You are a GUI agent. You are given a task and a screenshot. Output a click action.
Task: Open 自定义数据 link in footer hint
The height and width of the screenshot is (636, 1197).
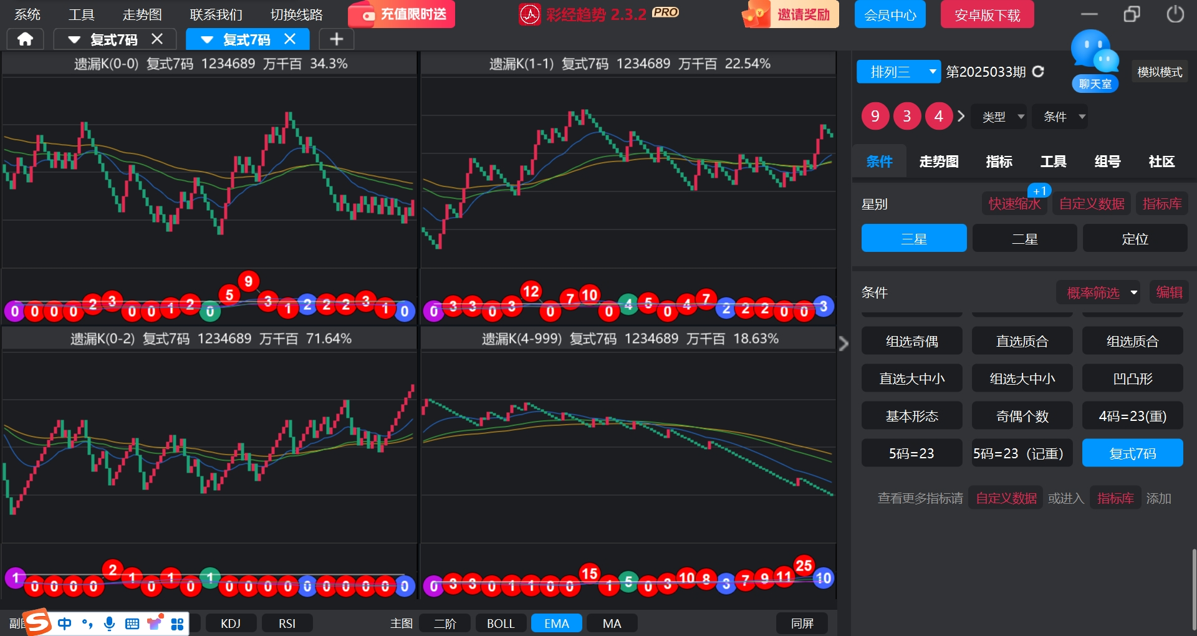coord(1006,498)
